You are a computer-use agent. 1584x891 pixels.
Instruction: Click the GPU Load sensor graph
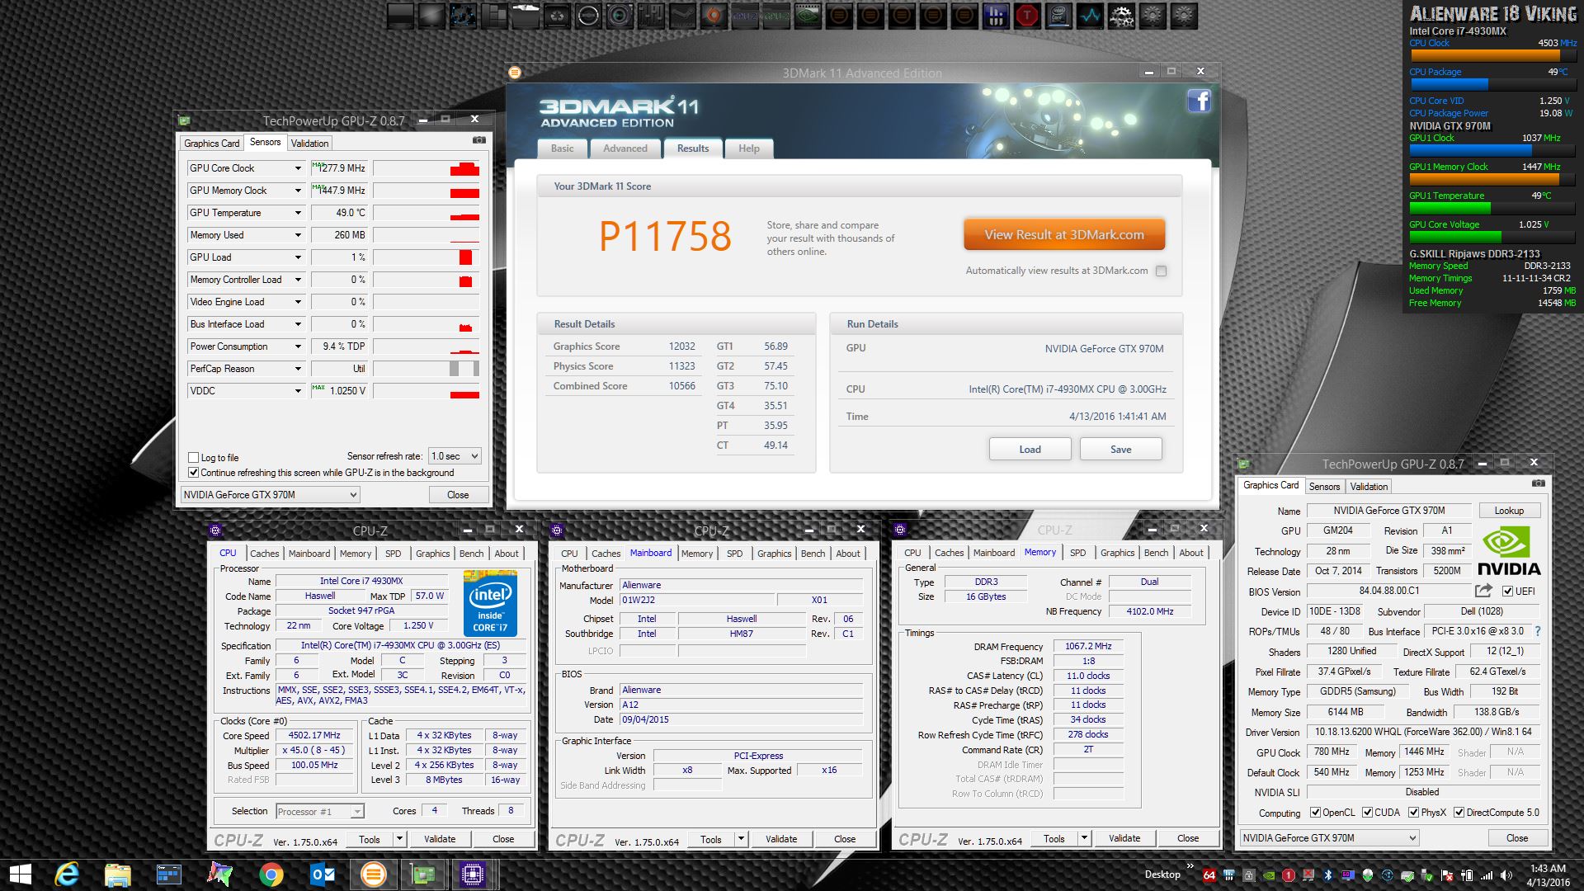pos(427,257)
